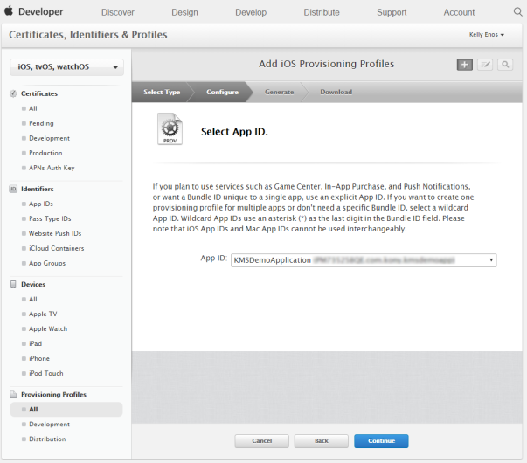This screenshot has width=527, height=463.
Task: Open Production certificates
Action: [45, 153]
